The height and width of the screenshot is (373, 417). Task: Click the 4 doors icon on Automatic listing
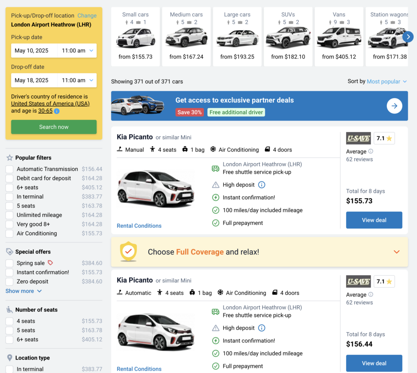pos(275,292)
